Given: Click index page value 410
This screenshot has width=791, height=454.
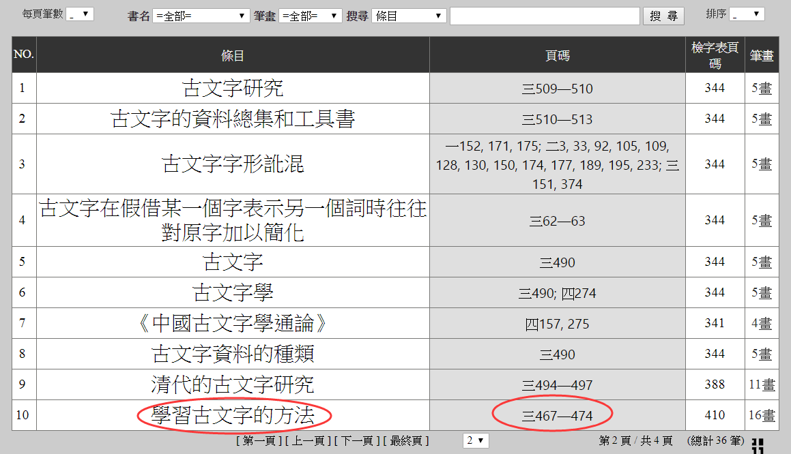Looking at the screenshot, I should (715, 415).
